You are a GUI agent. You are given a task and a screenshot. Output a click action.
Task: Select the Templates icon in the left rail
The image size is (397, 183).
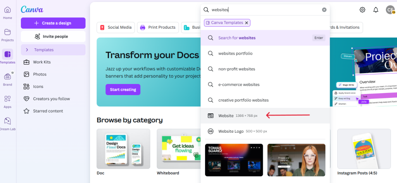click(x=7, y=54)
